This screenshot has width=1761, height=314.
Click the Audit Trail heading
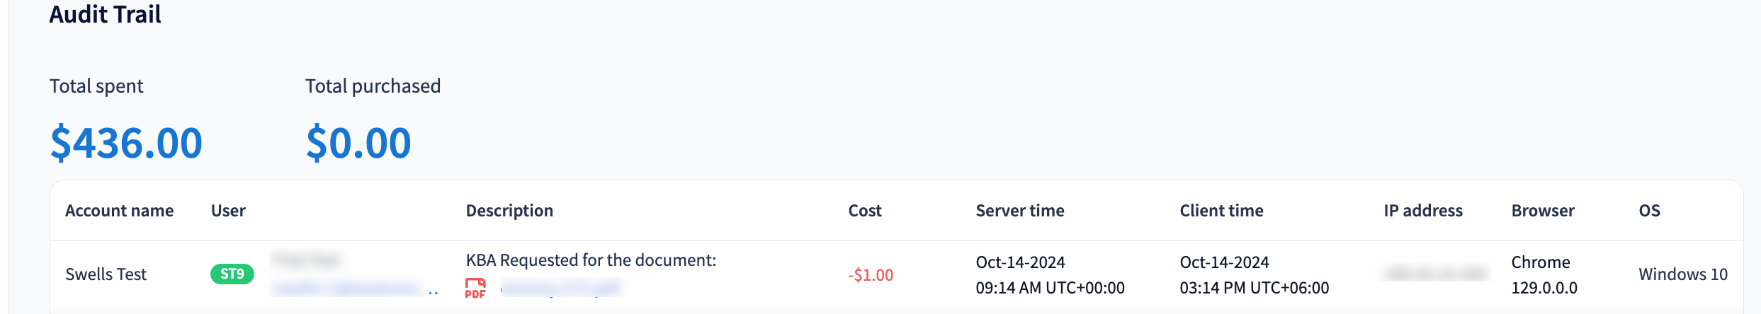tap(106, 14)
